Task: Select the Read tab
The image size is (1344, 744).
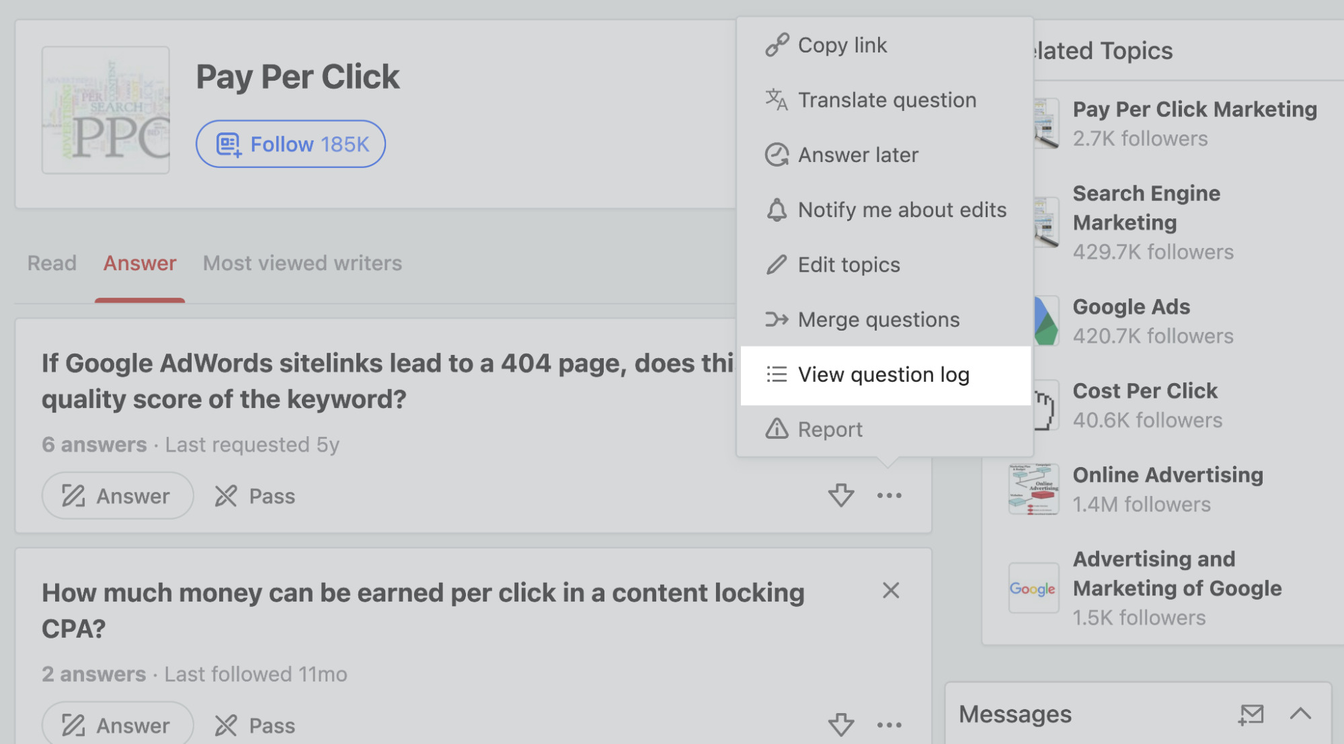Action: coord(52,263)
